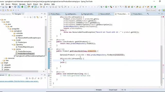Click the Back arrow in Navigator toolbar
The height and width of the screenshot is (92, 165).
tap(25, 17)
